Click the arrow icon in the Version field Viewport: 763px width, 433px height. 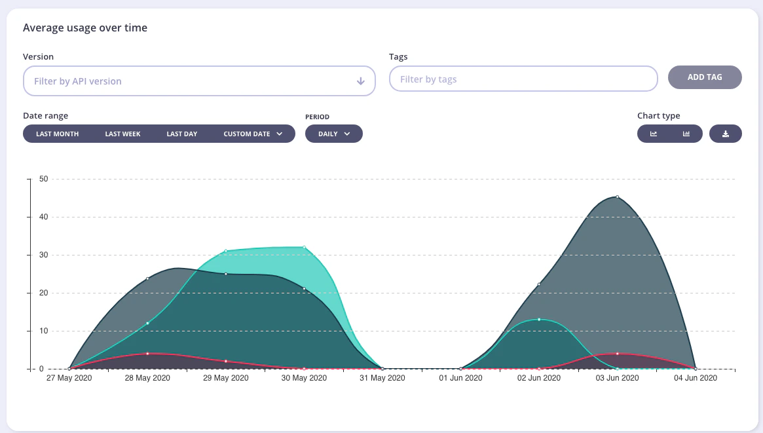360,81
